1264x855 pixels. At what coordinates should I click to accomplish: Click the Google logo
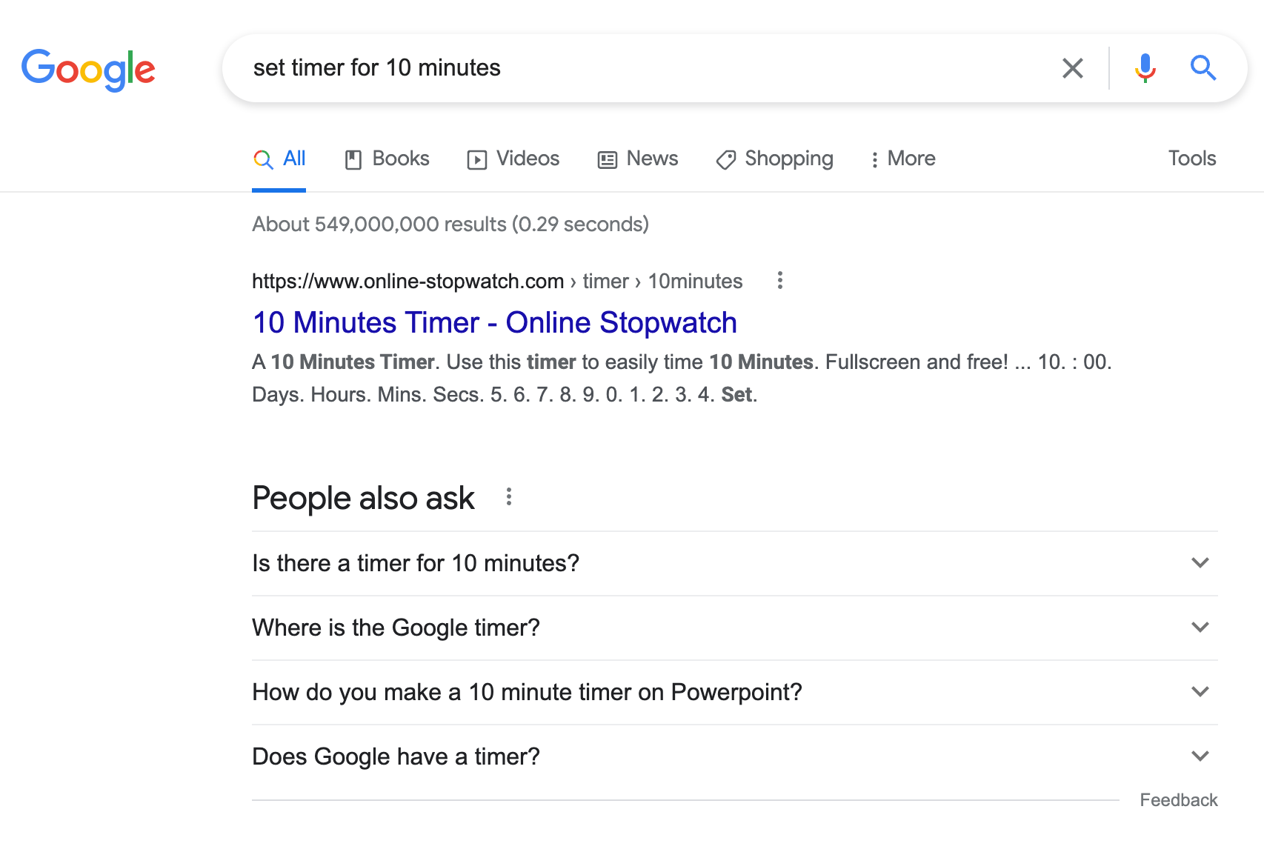click(x=88, y=69)
